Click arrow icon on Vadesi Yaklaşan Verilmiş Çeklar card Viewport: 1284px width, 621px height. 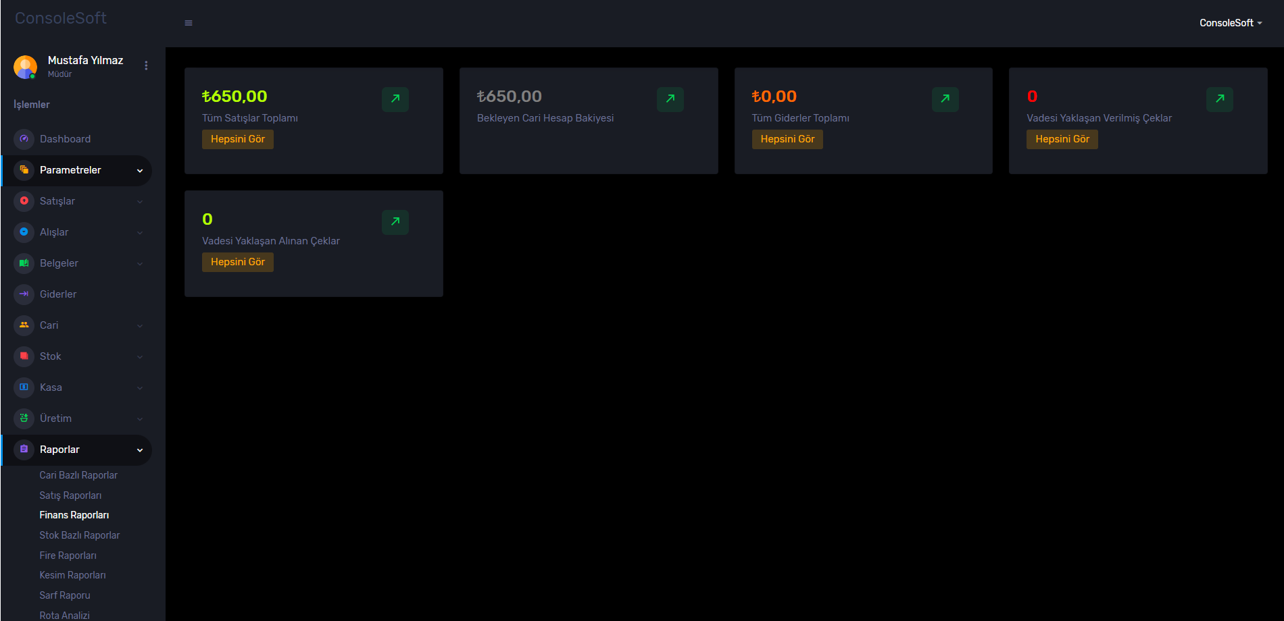pos(1220,99)
